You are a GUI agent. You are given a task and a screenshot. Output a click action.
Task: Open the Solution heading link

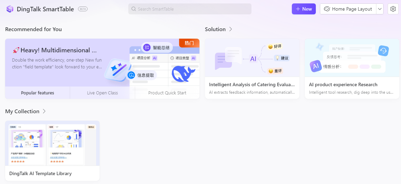[215, 29]
